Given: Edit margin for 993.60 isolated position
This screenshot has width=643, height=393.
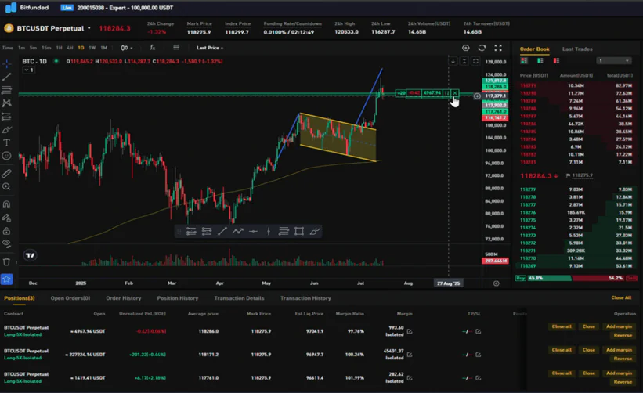Looking at the screenshot, I should (x=410, y=331).
